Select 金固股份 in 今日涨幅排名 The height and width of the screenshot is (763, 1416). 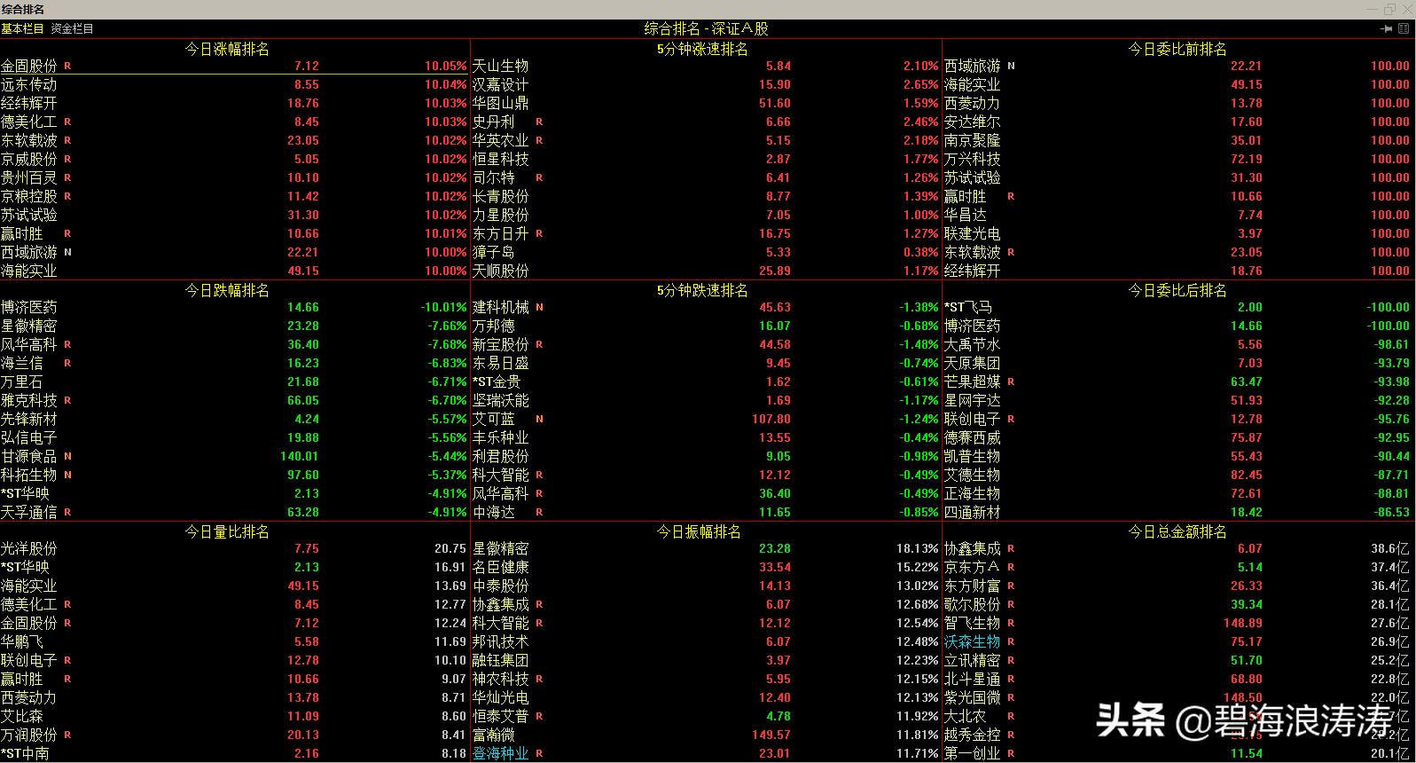[x=234, y=66]
